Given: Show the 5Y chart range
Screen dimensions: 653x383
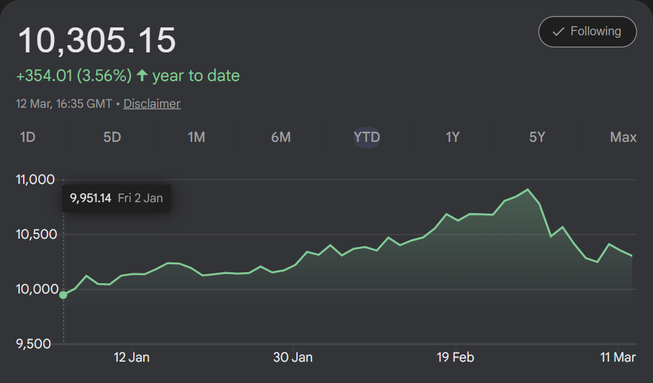Looking at the screenshot, I should [537, 137].
